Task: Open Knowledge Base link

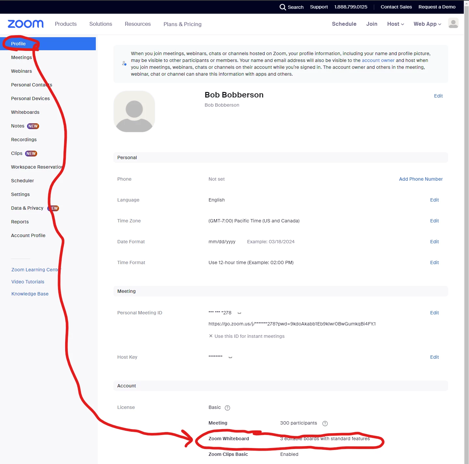Action: coord(30,294)
